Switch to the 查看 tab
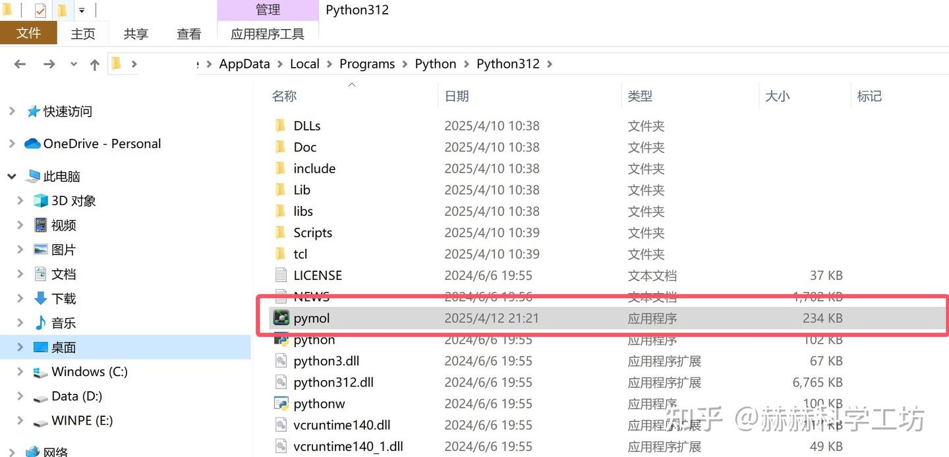 [x=188, y=33]
